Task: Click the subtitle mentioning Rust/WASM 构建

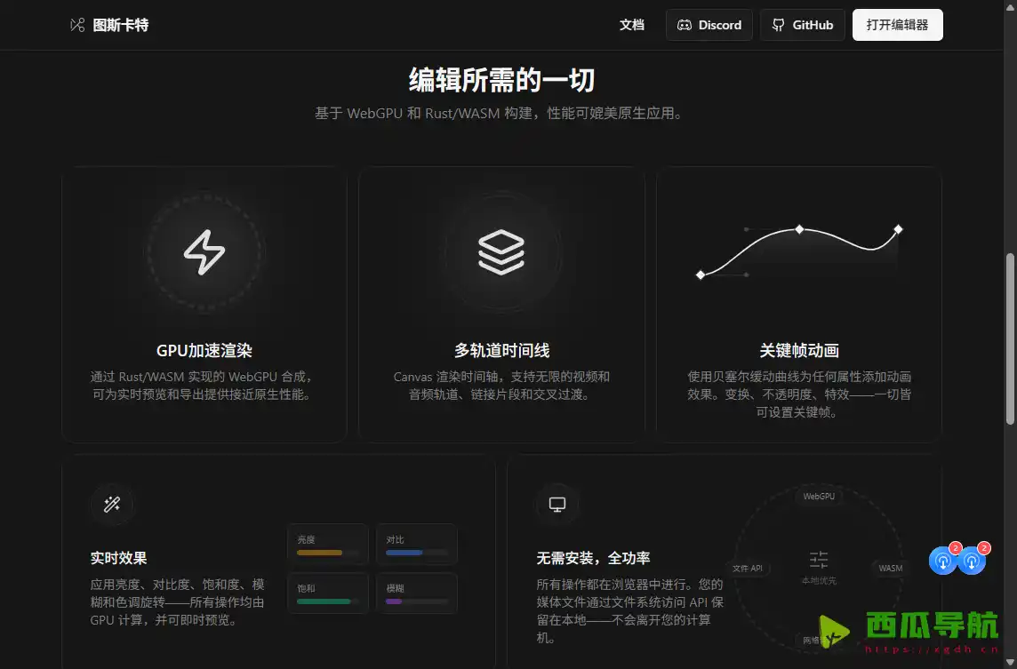Action: coord(500,114)
